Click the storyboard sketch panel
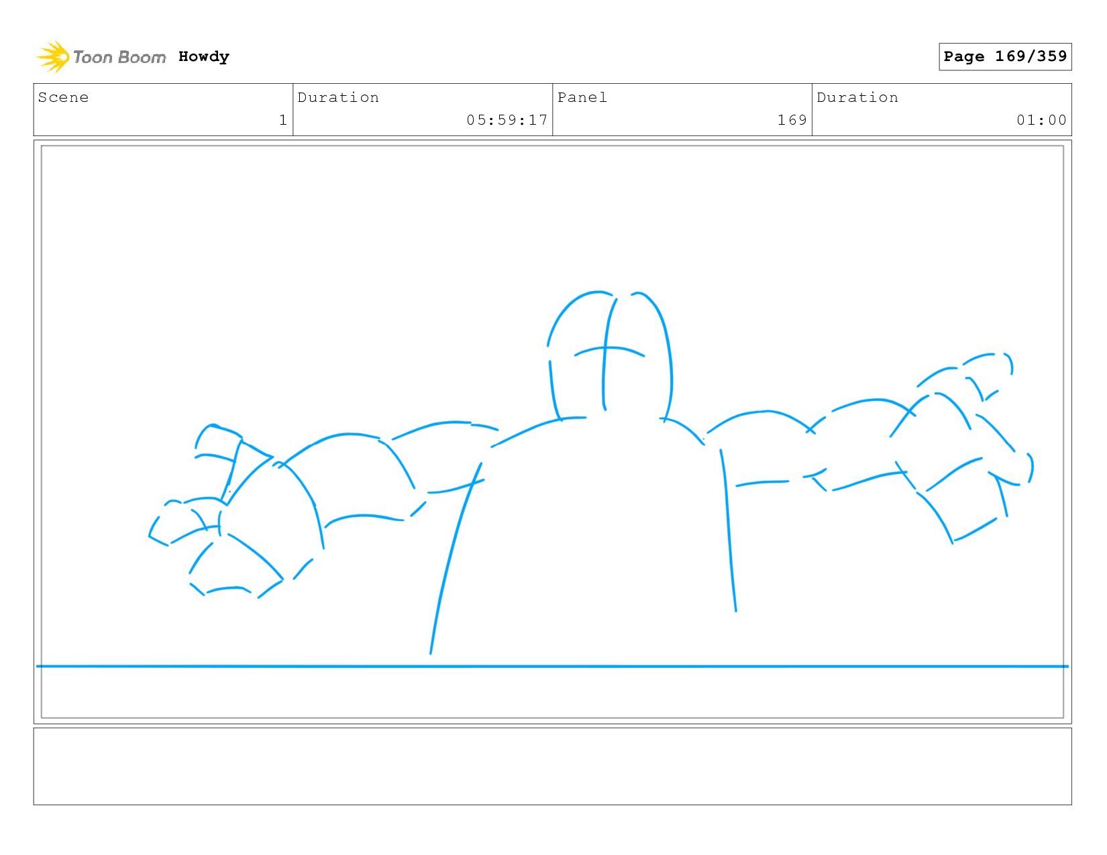 pyautogui.click(x=552, y=432)
